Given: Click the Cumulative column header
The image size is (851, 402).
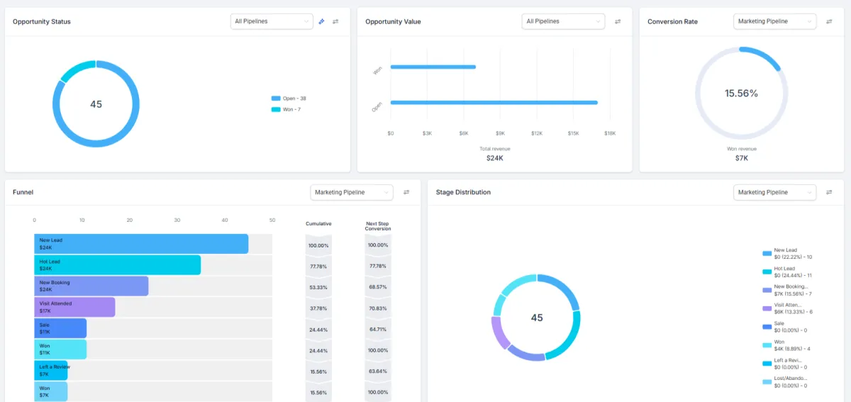Looking at the screenshot, I should (318, 223).
